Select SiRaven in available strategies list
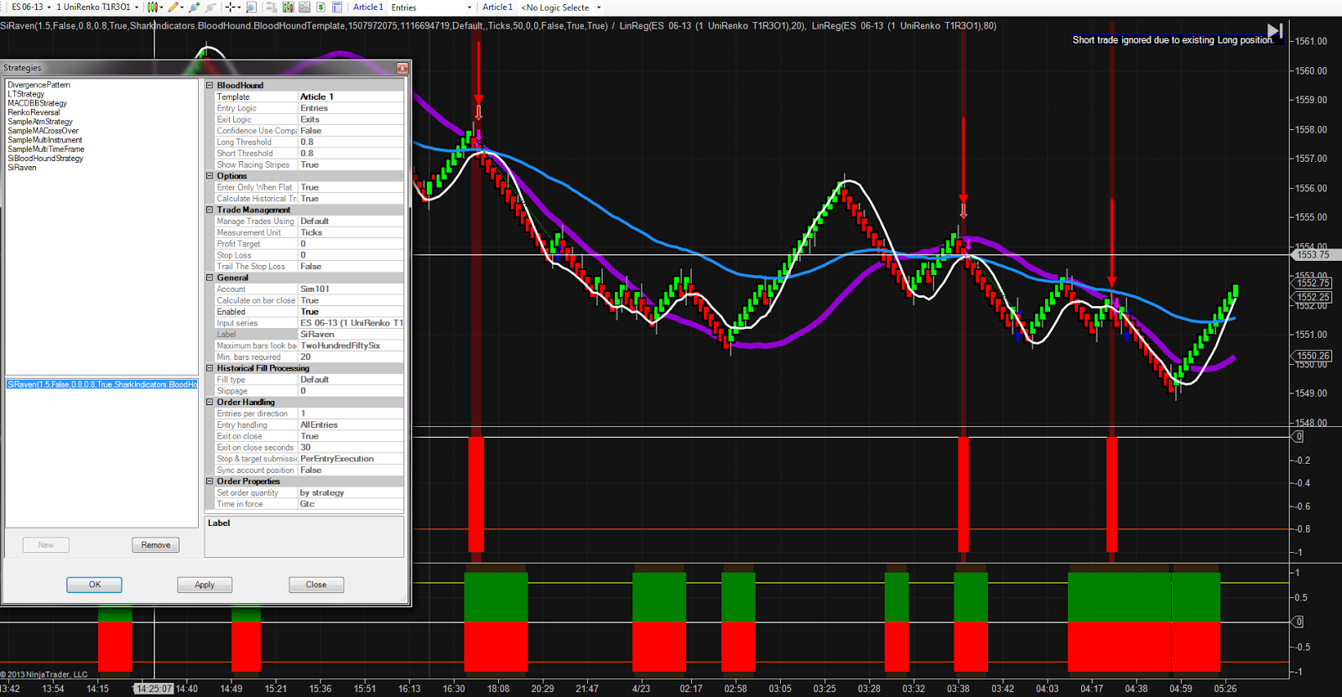The width and height of the screenshot is (1342, 697). [x=22, y=168]
